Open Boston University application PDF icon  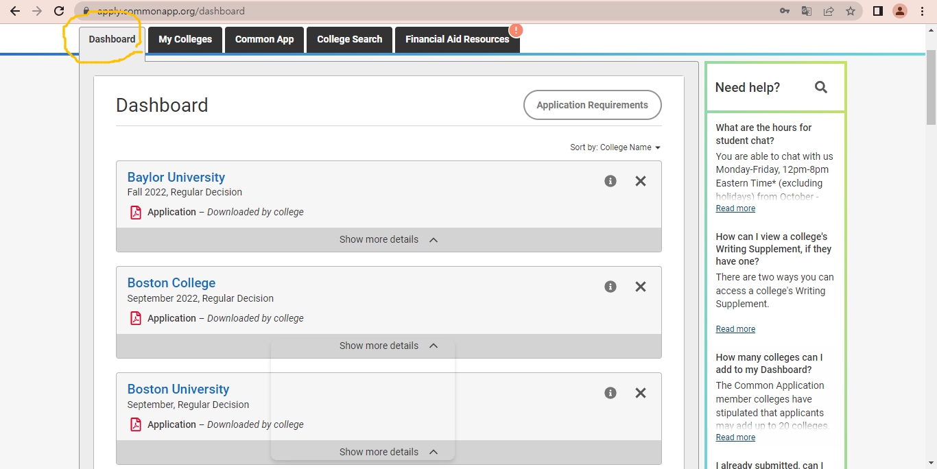tap(136, 424)
